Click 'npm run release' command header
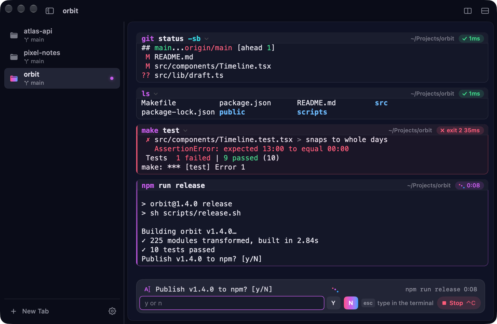Screen dimensions: 497x324 (173, 185)
